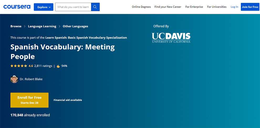The width and height of the screenshot is (260, 128).
Task: Click Financial aid available link
Action: (68, 100)
